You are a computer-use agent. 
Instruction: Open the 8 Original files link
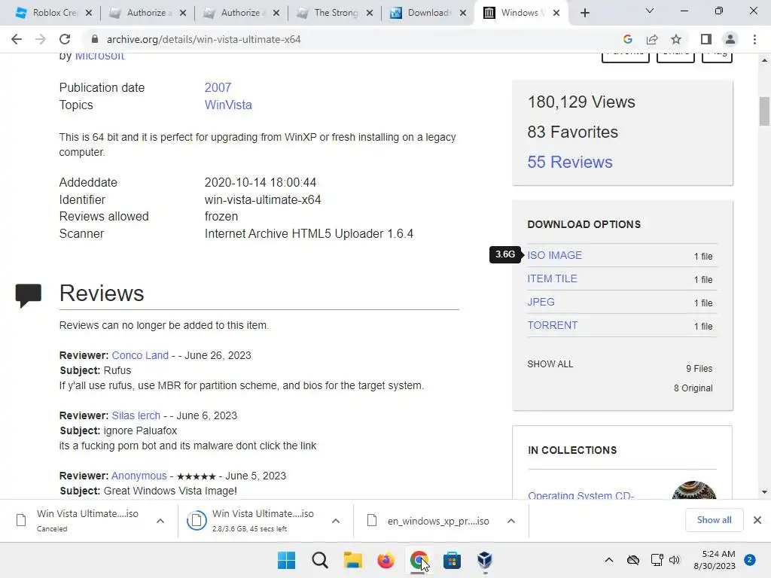click(x=693, y=388)
